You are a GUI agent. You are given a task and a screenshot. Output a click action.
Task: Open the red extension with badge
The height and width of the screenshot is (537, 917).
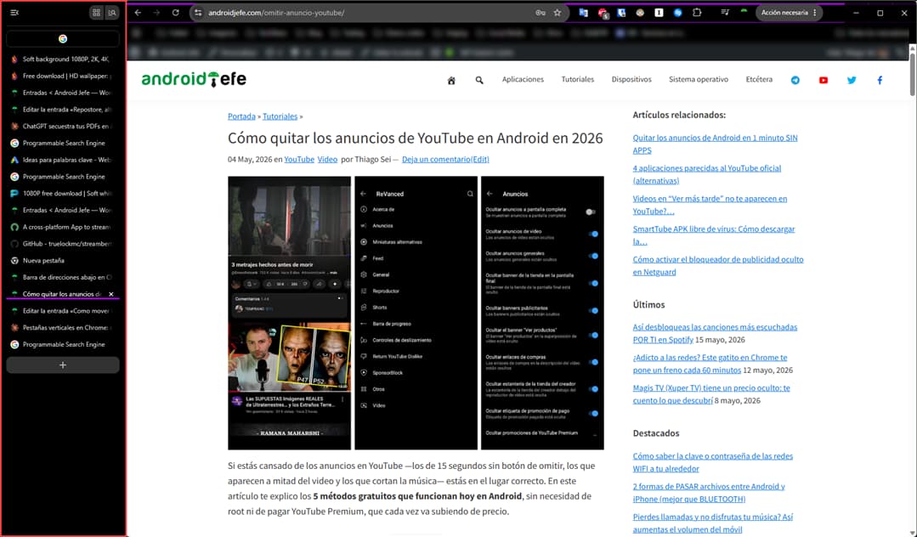603,13
